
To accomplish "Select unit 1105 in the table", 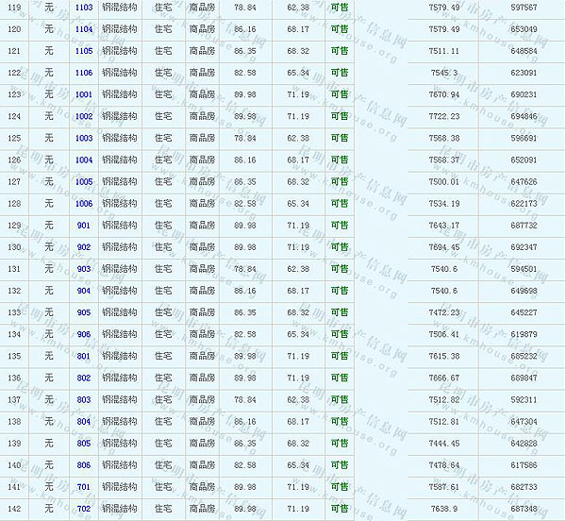I will point(84,51).
